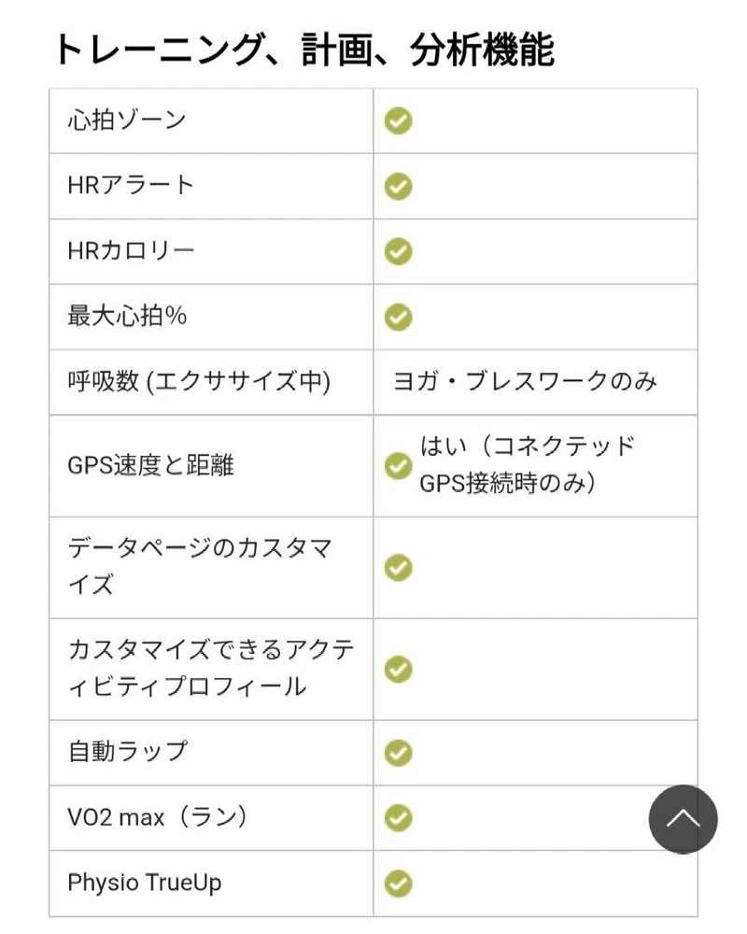Select the 心拍ゾーン label
The height and width of the screenshot is (934, 747).
[x=127, y=120]
